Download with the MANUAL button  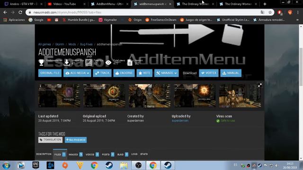pyautogui.click(x=231, y=73)
